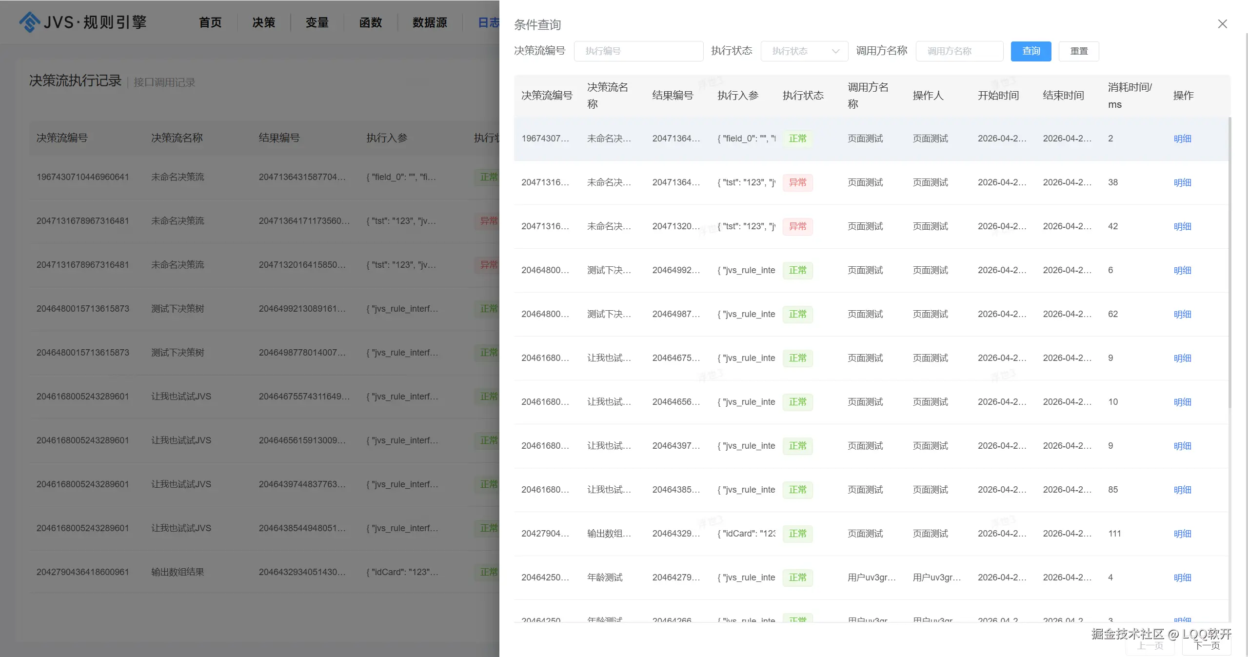Go to previous page with 上一页
The width and height of the screenshot is (1248, 657).
pyautogui.click(x=1150, y=646)
